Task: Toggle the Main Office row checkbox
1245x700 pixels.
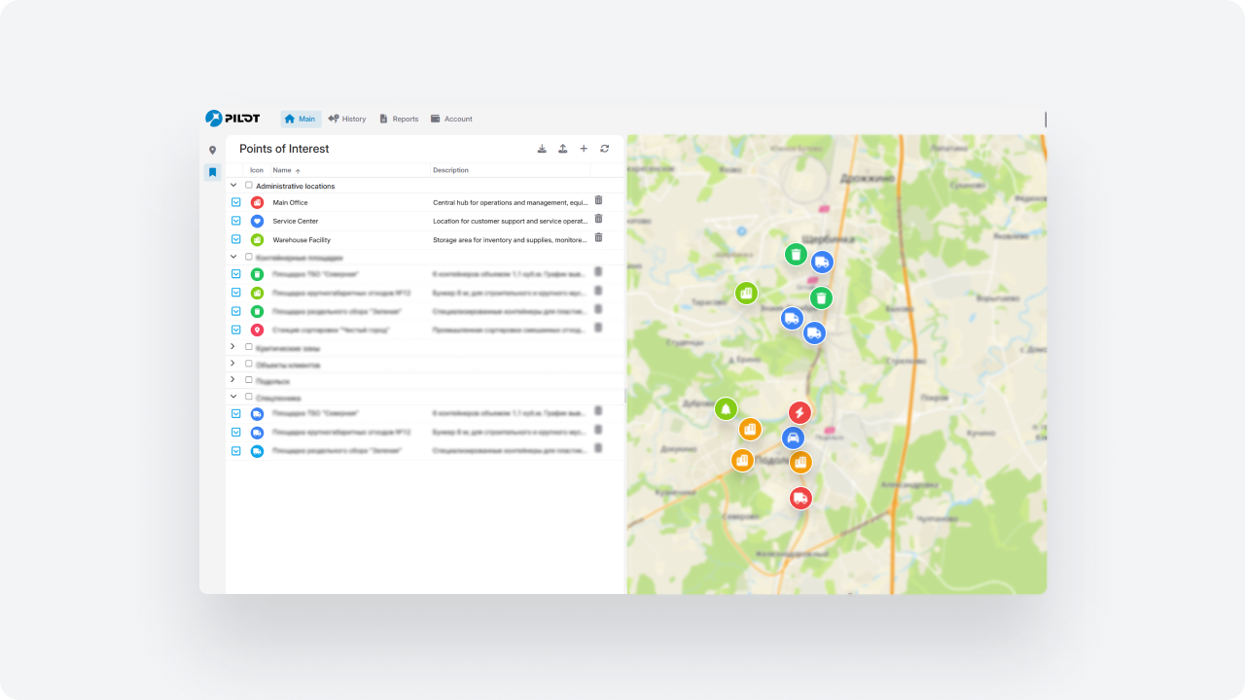Action: 235,202
